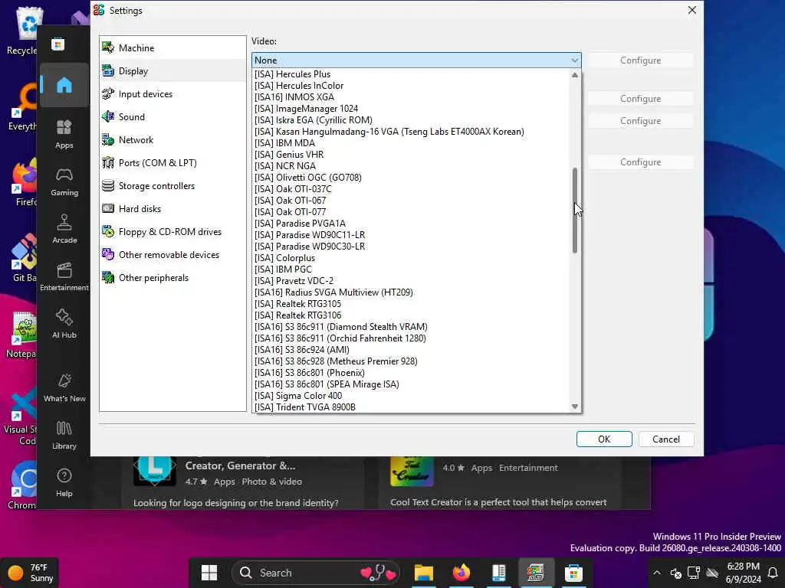785x588 pixels.
Task: Go to Microsoft Store Home
Action: 64,86
